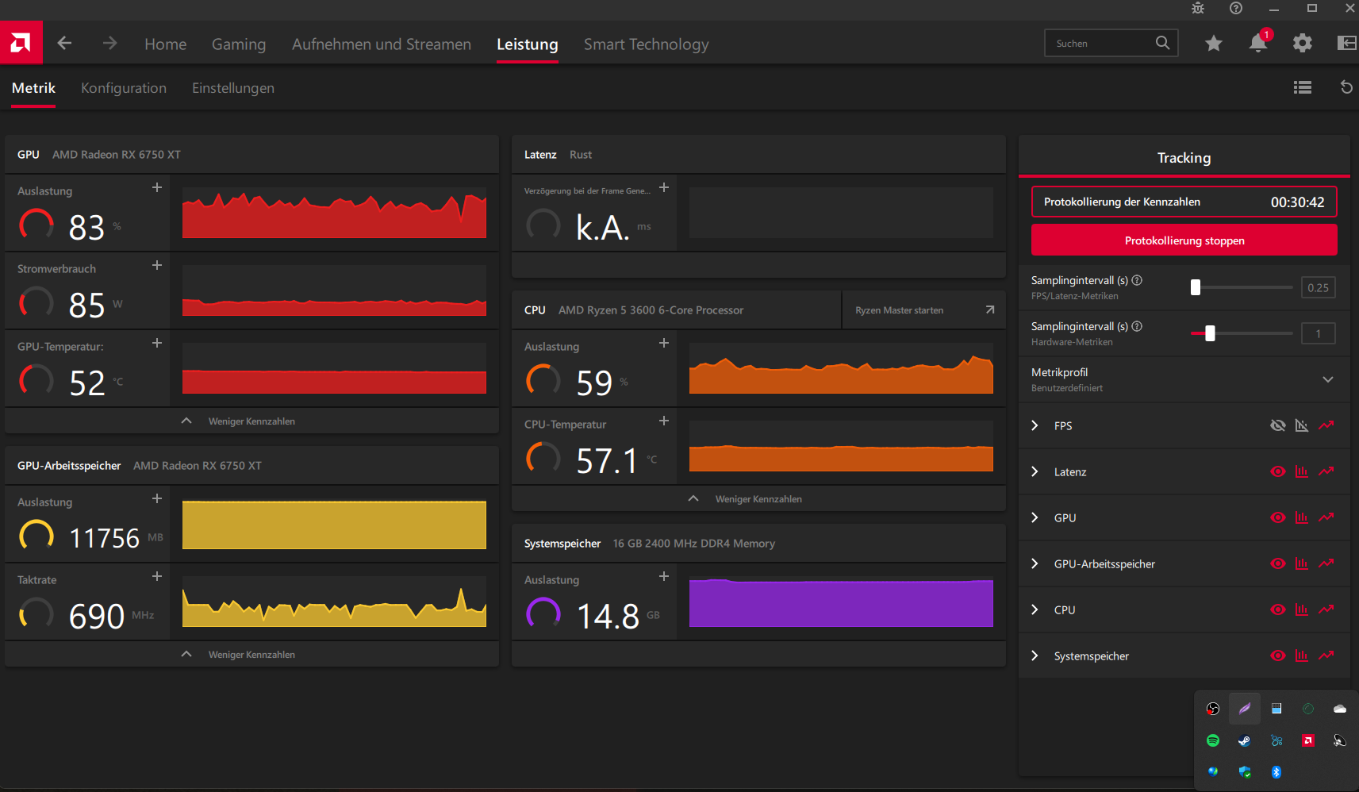1359x792 pixels.
Task: Reset metrics with the undo arrow icon
Action: click(x=1346, y=87)
